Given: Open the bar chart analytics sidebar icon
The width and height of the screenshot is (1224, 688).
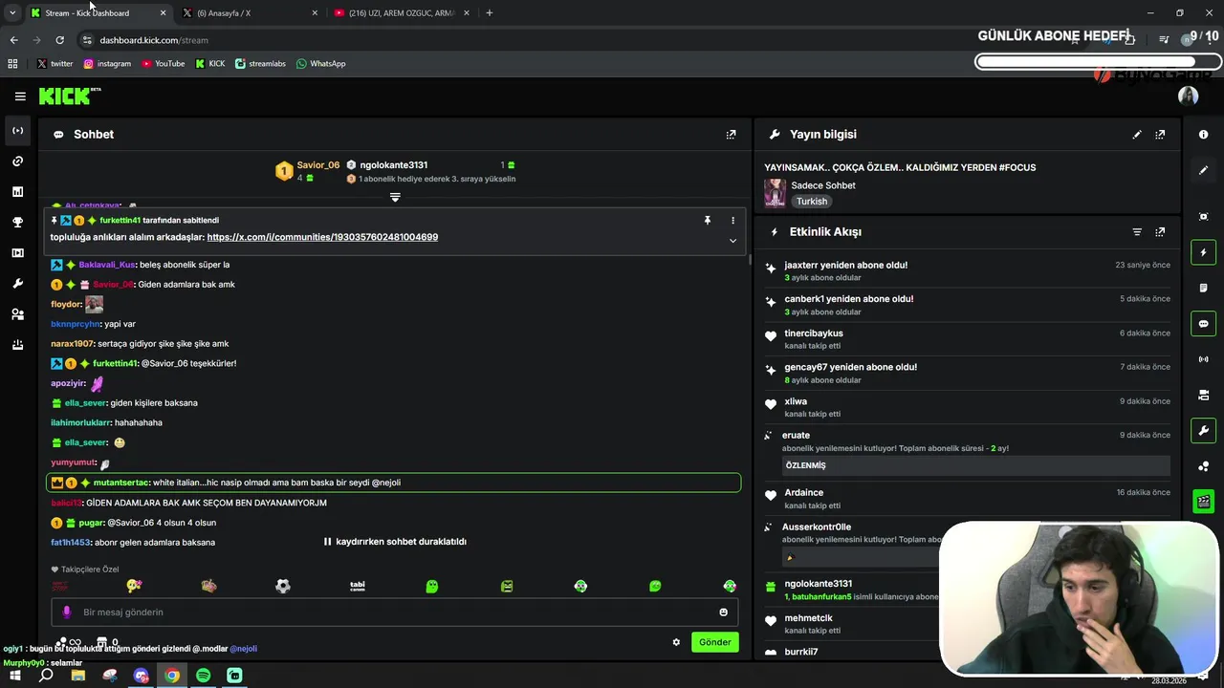Looking at the screenshot, I should (x=17, y=192).
